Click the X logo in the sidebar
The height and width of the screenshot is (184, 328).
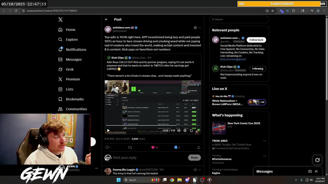click(x=60, y=20)
